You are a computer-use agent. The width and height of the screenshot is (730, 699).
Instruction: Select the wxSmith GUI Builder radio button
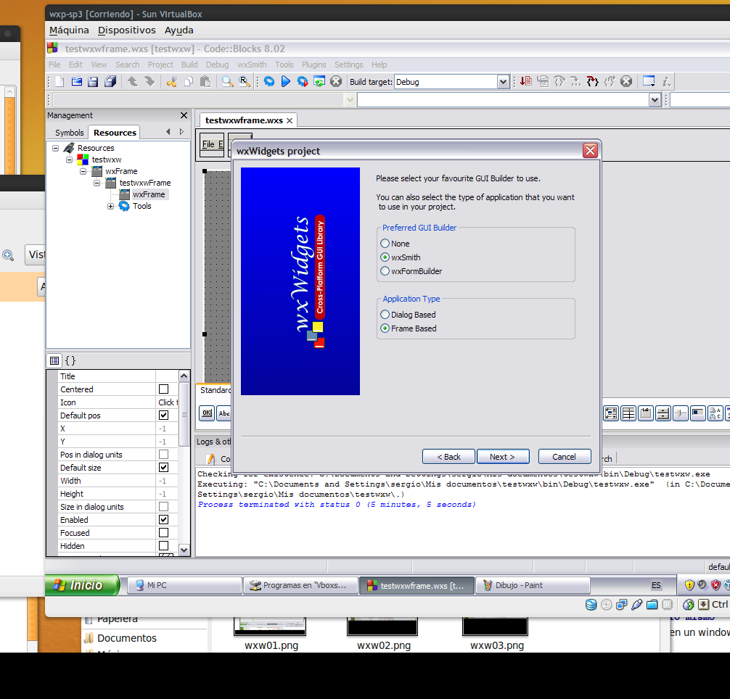[x=385, y=257]
